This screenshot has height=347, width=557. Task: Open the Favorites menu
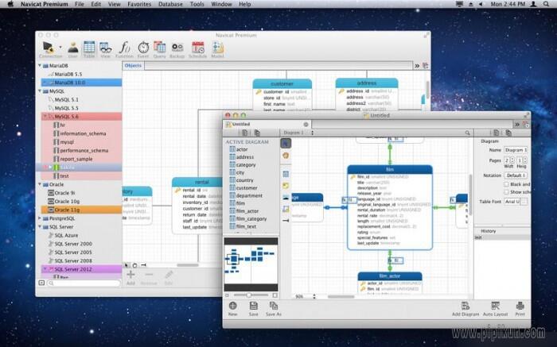pos(139,4)
